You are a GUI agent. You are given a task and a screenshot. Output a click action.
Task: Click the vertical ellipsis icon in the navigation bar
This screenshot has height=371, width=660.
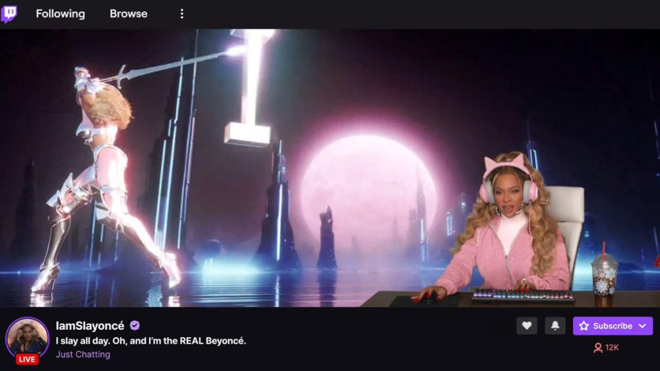point(181,13)
